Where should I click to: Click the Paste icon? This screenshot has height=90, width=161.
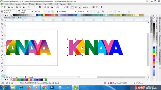24,7
